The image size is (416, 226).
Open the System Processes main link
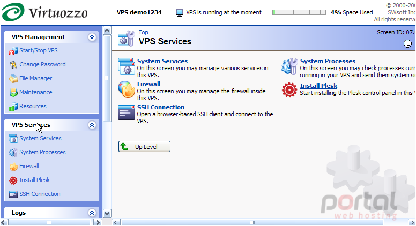tap(328, 61)
